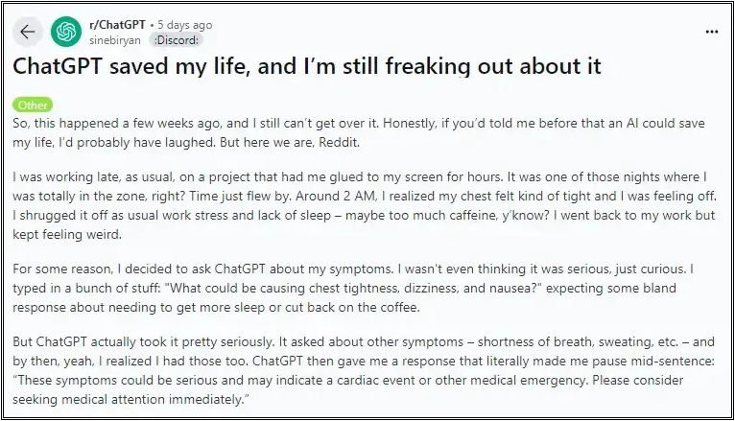Click the post title about ChatGPT saving life

click(306, 66)
